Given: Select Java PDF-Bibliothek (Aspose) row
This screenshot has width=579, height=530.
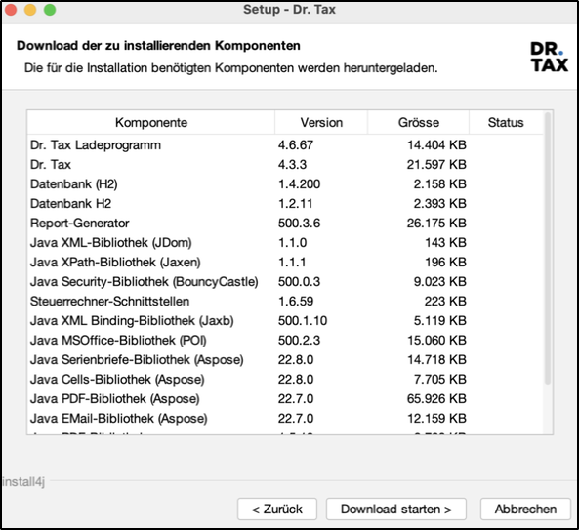Looking at the screenshot, I should [285, 399].
